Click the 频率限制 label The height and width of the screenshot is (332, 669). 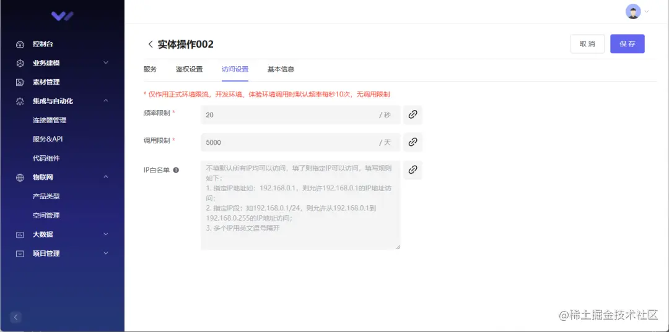coord(157,113)
